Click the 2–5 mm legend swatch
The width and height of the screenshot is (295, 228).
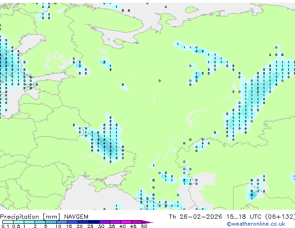click(40, 222)
